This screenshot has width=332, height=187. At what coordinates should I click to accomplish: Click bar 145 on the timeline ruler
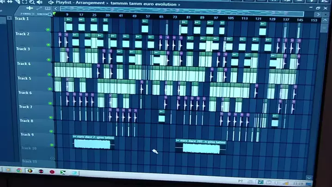click(x=300, y=20)
